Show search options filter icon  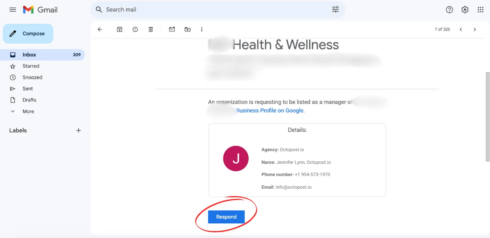pyautogui.click(x=336, y=9)
